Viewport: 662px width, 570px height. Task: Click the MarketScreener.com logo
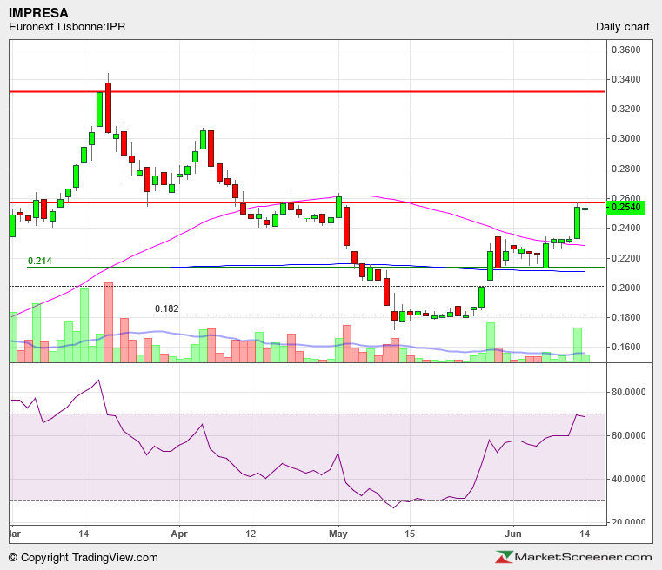click(x=574, y=557)
